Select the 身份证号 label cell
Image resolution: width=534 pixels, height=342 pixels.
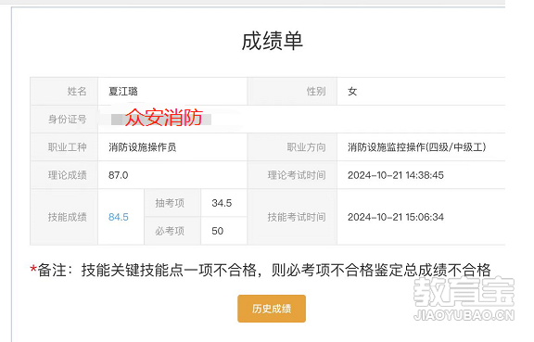64,120
